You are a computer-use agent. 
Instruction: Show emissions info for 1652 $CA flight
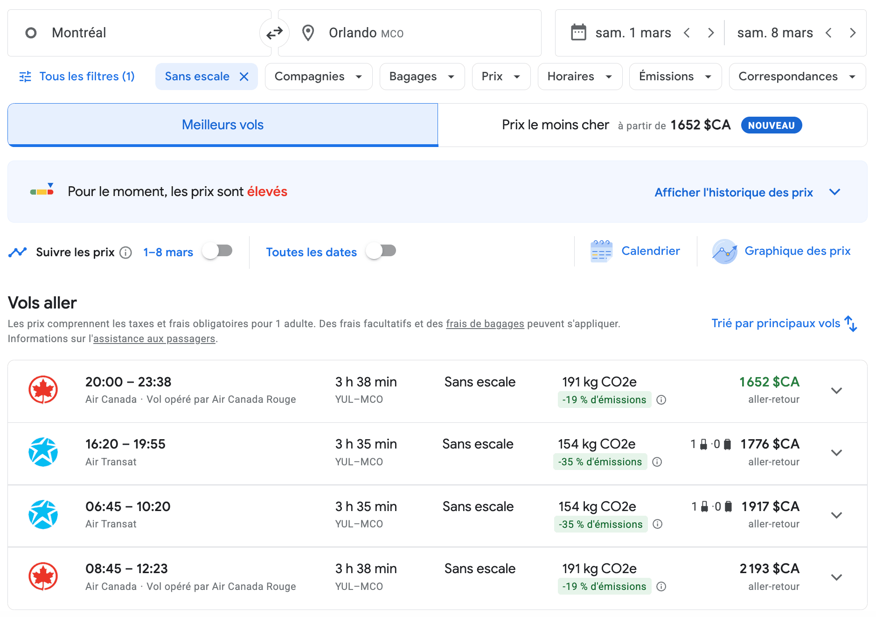pos(661,400)
